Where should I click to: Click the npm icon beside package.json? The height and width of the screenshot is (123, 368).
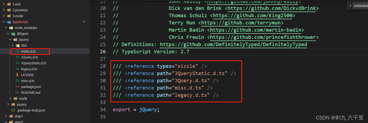(x=17, y=87)
